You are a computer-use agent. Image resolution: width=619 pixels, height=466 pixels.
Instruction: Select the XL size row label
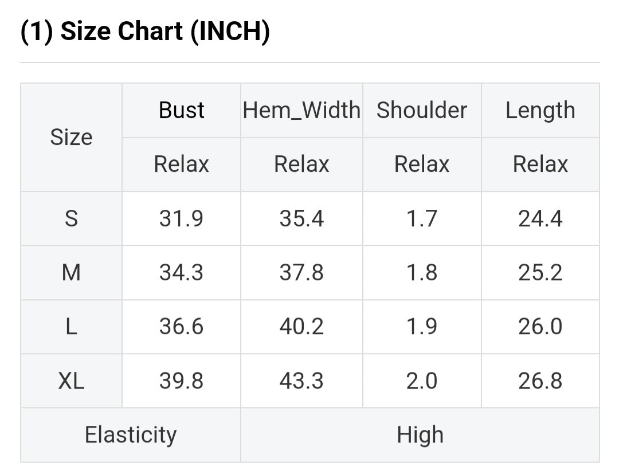[x=71, y=381]
